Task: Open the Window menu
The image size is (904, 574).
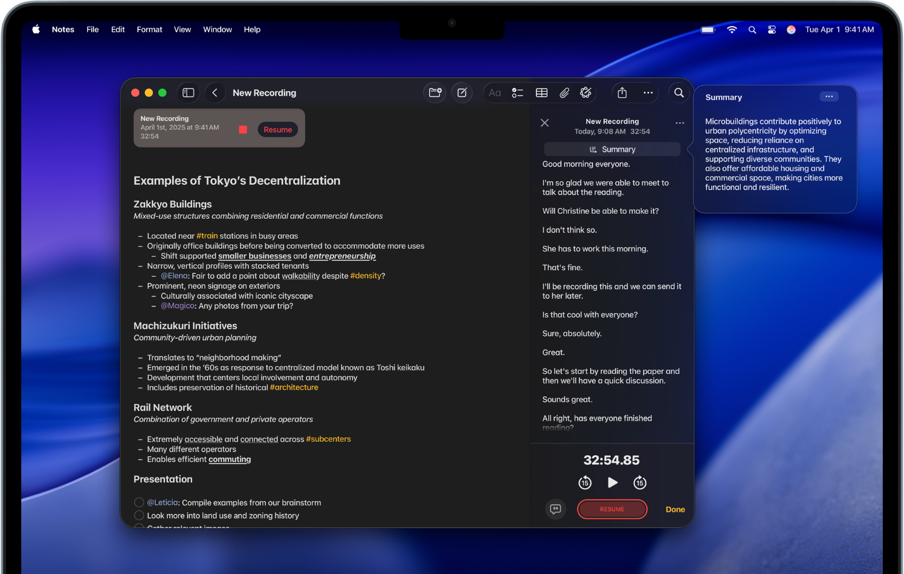Action: coord(218,30)
